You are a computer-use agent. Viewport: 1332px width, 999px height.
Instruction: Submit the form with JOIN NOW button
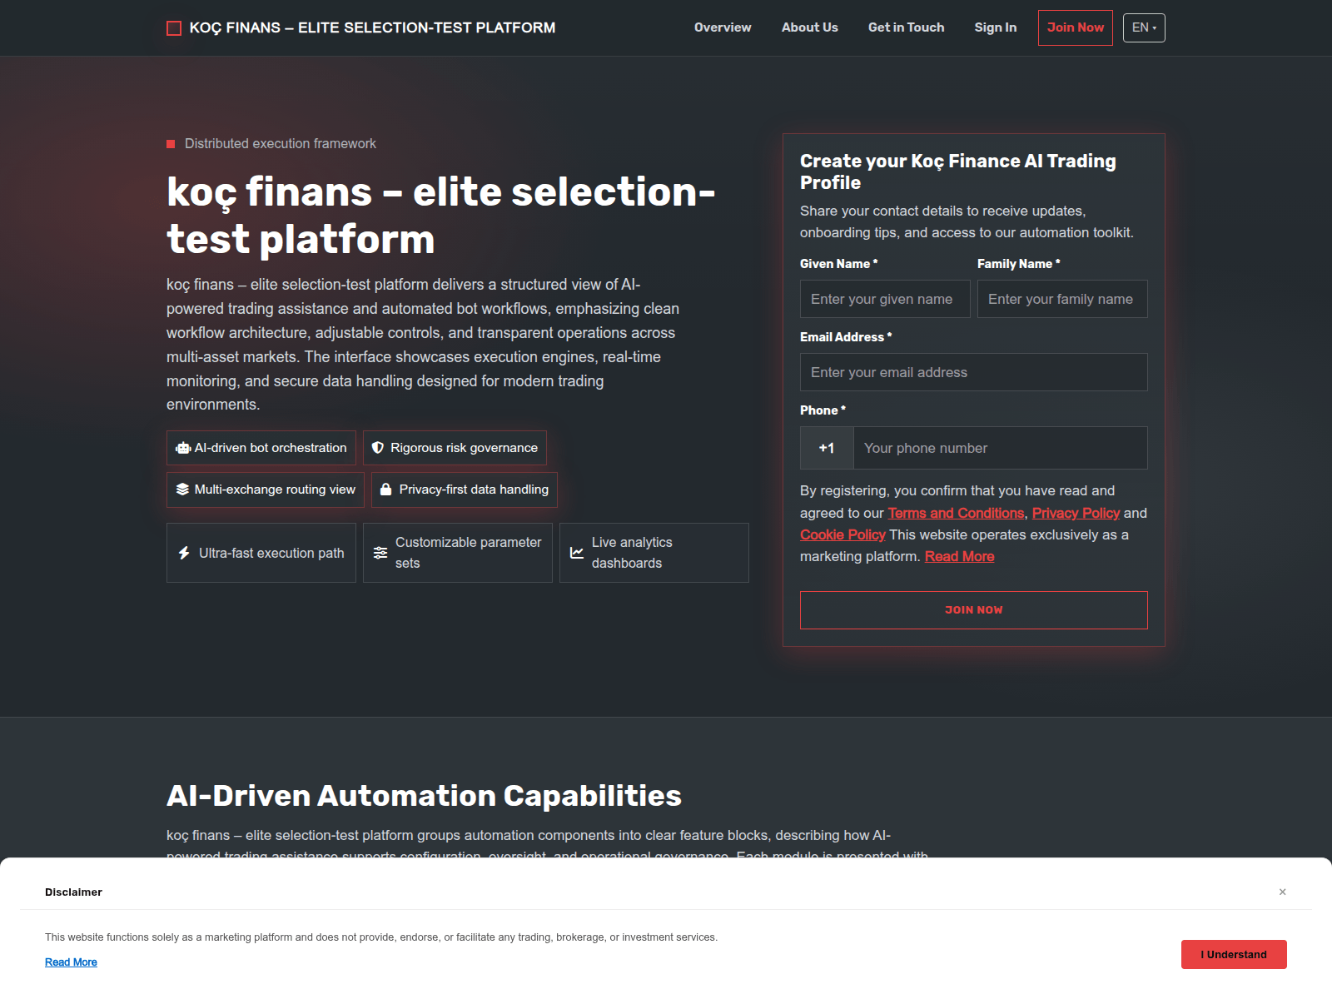tap(974, 610)
